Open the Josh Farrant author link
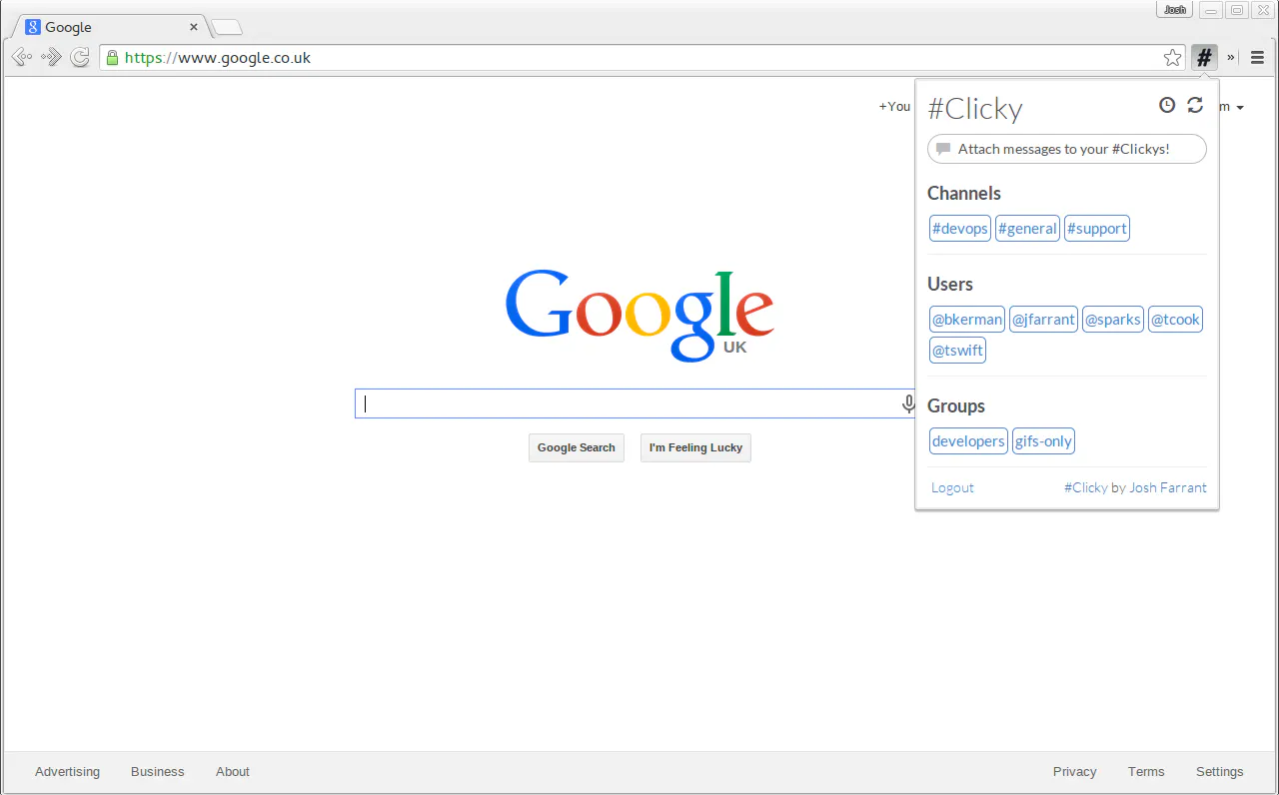 (1168, 487)
